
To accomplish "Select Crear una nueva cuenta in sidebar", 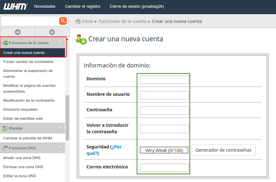I will 32,53.
